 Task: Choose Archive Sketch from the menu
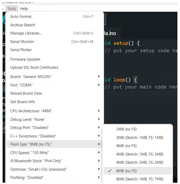pyautogui.click(x=54, y=25)
